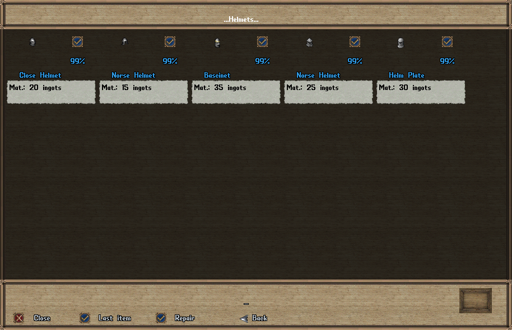Tick the 25-ingot Norse Helmet checkbox
This screenshot has width=512, height=330.
(x=355, y=42)
